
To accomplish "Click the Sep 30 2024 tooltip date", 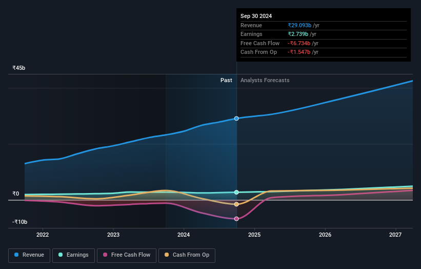I will pos(256,16).
